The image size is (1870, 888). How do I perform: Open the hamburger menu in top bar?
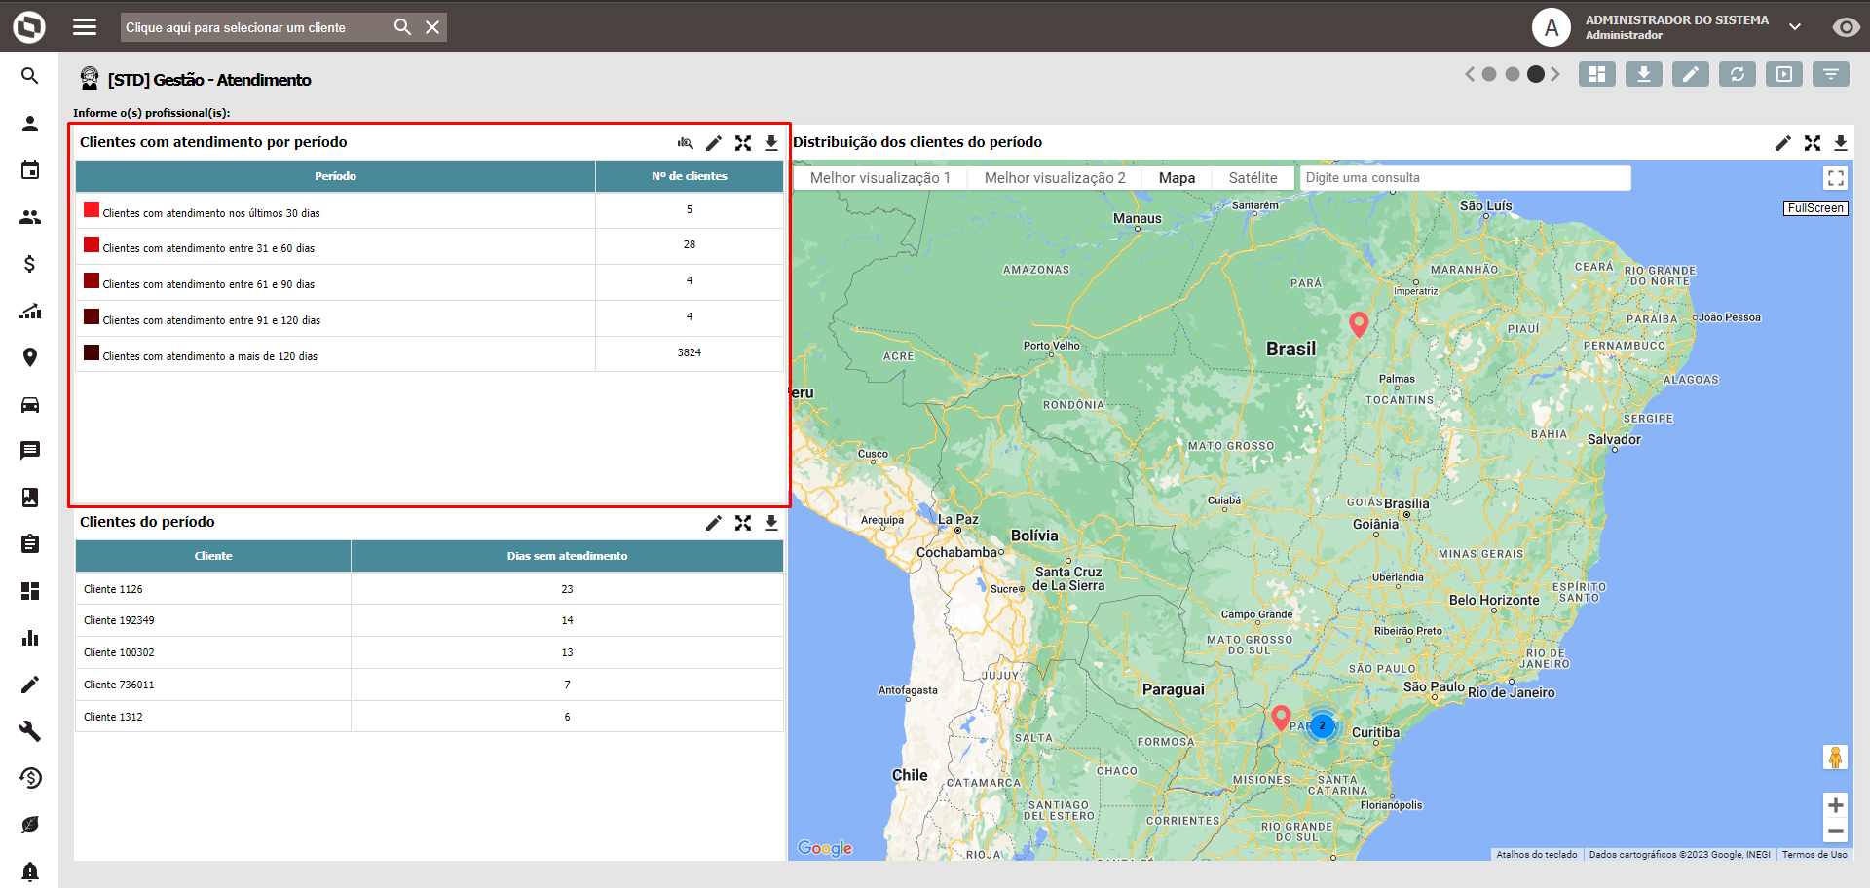[85, 27]
